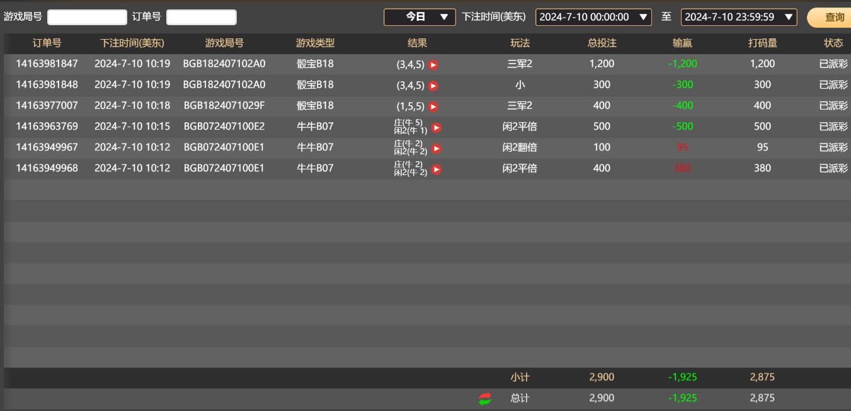
Task: Play replay for order 14163949968 result
Action: click(436, 169)
